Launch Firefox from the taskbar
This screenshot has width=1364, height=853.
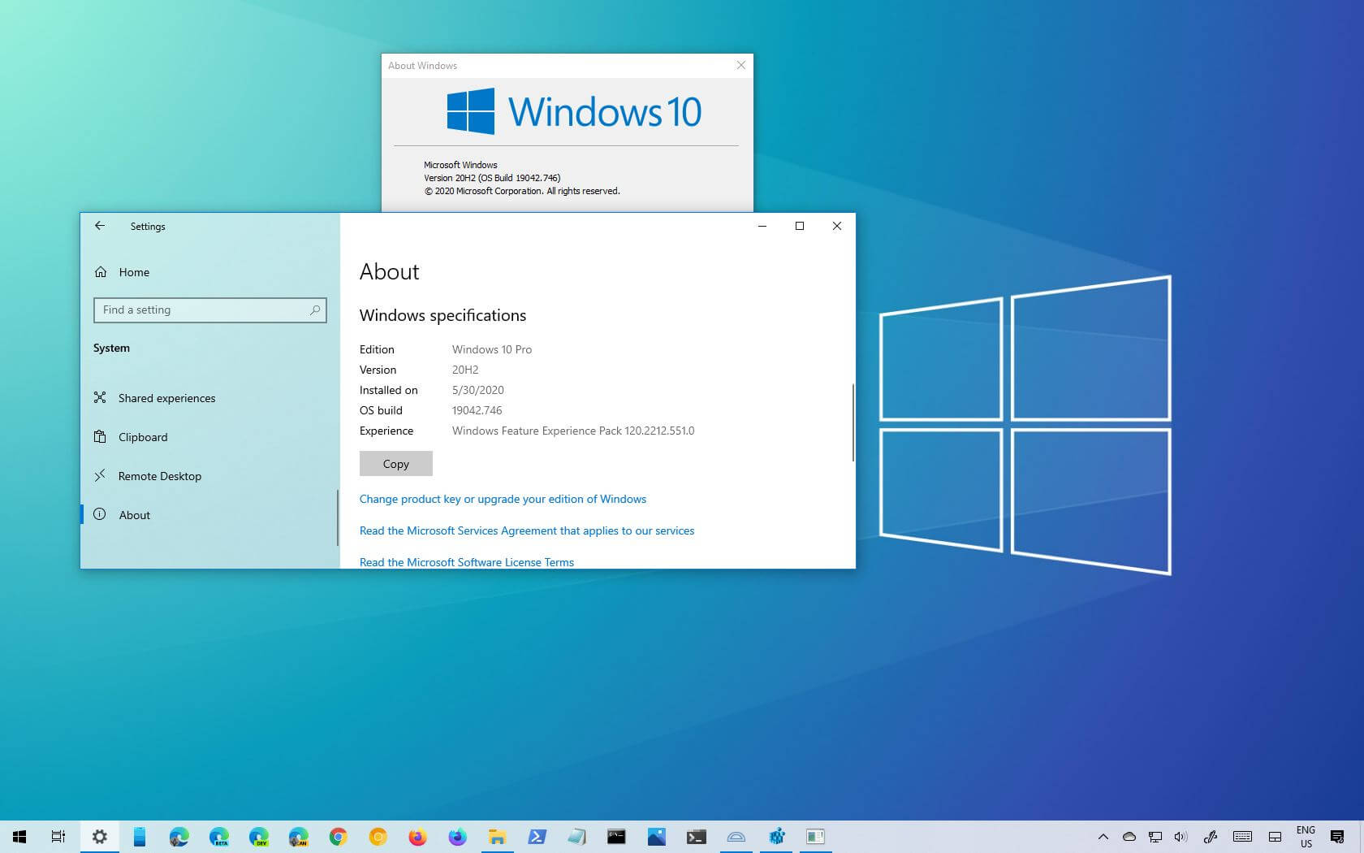click(417, 836)
